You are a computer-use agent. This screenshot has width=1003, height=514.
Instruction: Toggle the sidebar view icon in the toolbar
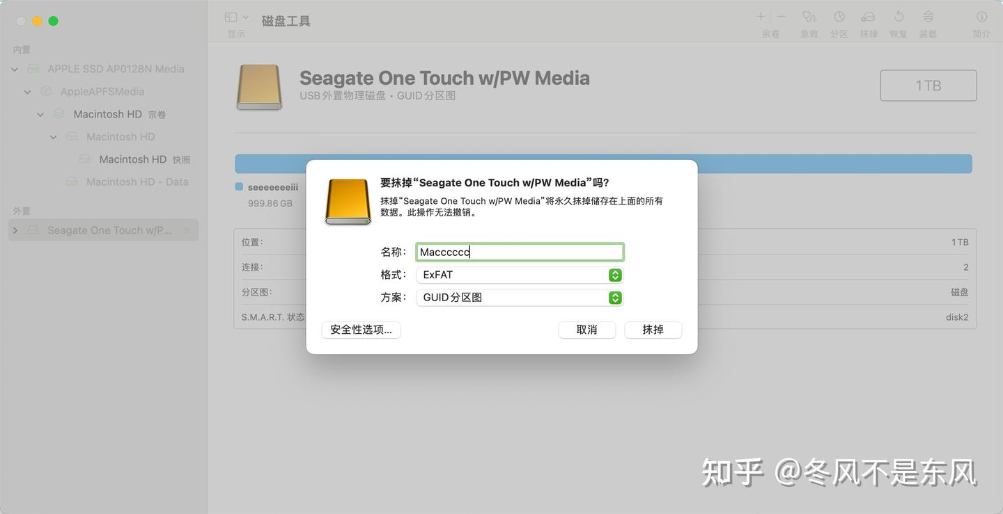(231, 17)
